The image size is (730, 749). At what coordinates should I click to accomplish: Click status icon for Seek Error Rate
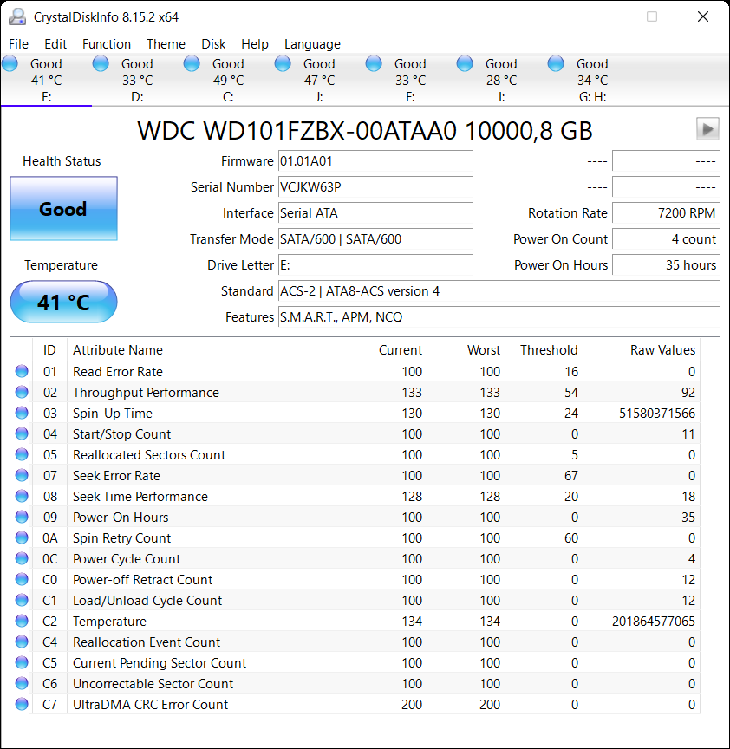[22, 475]
